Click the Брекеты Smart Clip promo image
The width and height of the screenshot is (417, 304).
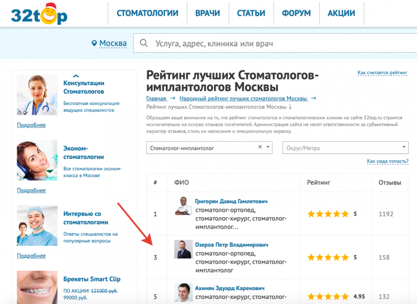click(x=37, y=287)
